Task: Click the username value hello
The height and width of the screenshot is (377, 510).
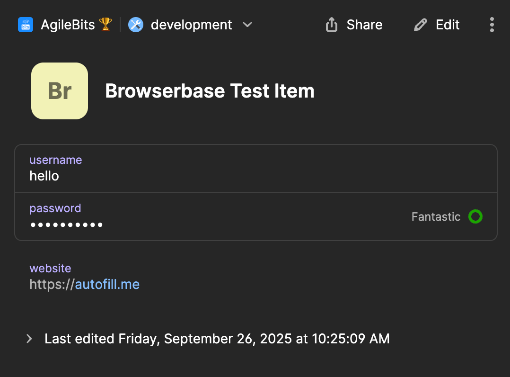Action: click(44, 176)
